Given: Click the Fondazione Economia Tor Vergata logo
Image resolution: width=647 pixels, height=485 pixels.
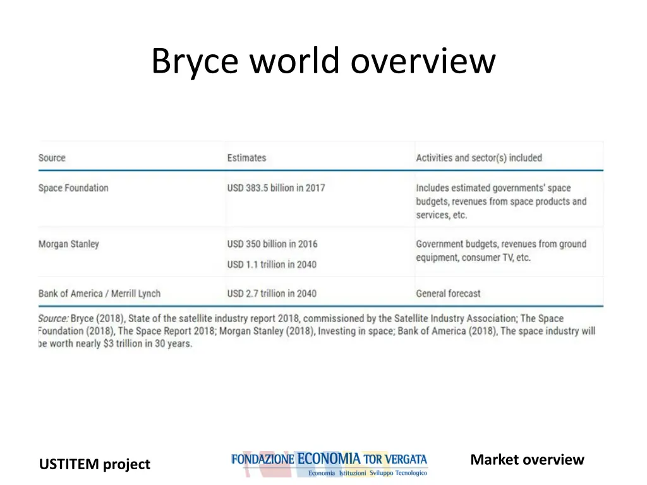Looking at the screenshot, I should pyautogui.click(x=329, y=464).
